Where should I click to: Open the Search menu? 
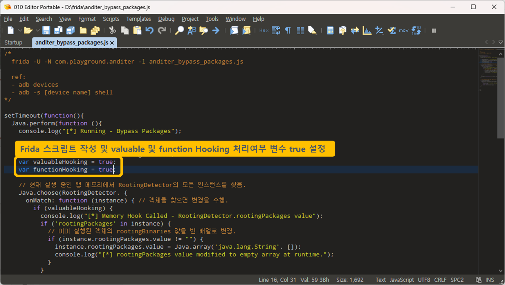click(x=44, y=19)
